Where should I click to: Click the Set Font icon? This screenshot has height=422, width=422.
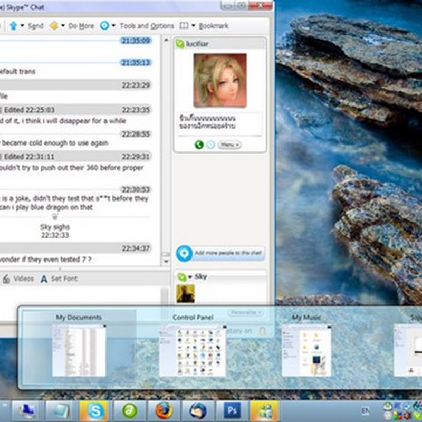[x=45, y=279]
